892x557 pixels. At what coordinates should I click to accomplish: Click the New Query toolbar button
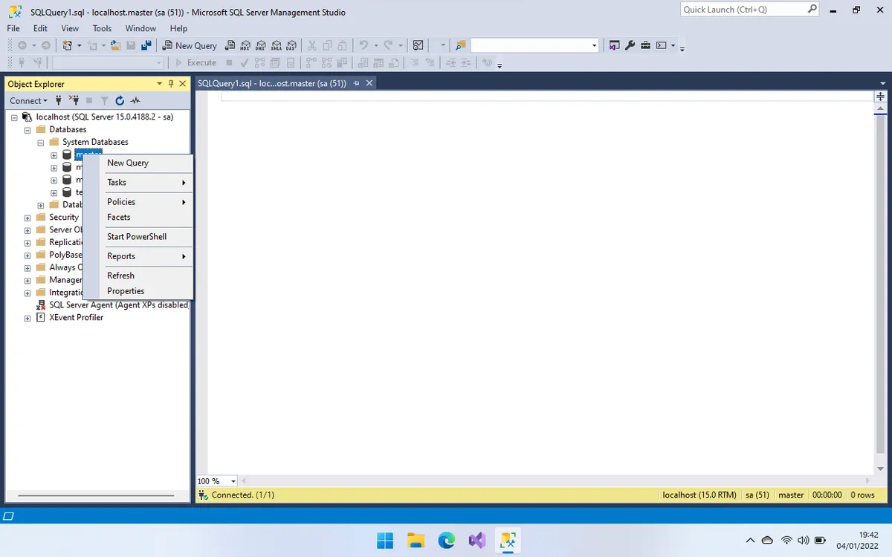point(190,45)
